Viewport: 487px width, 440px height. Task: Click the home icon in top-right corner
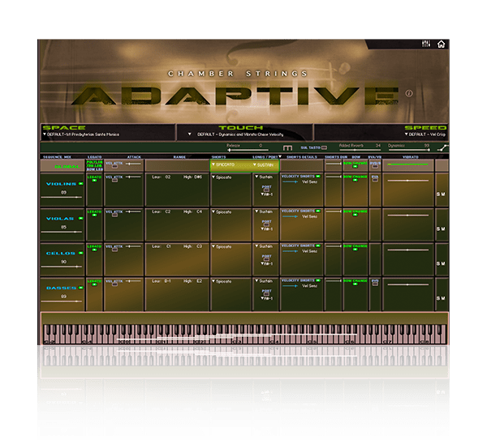(x=441, y=44)
